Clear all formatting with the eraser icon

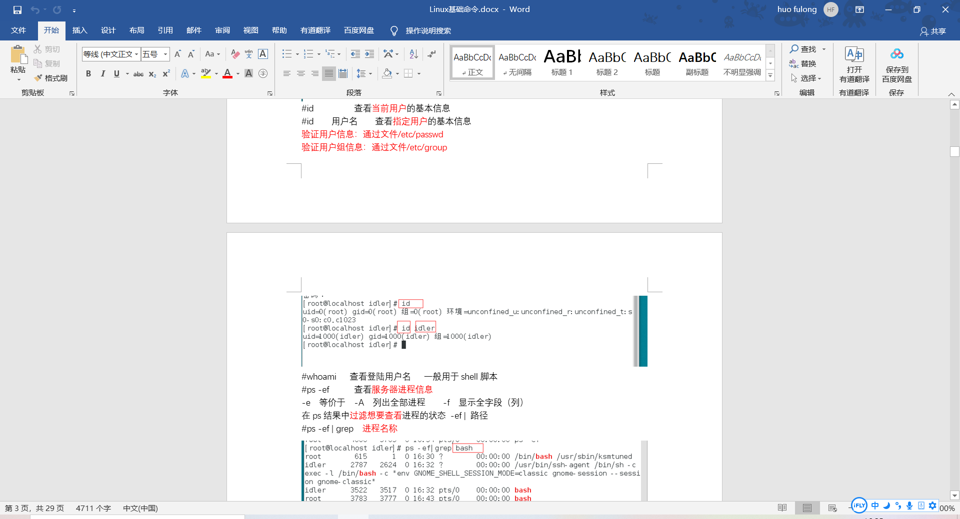(235, 54)
